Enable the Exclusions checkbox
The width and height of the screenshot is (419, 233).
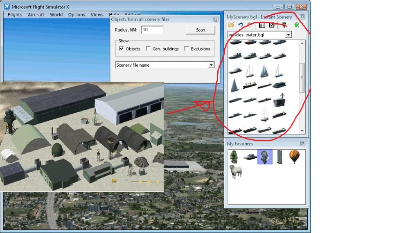[187, 49]
